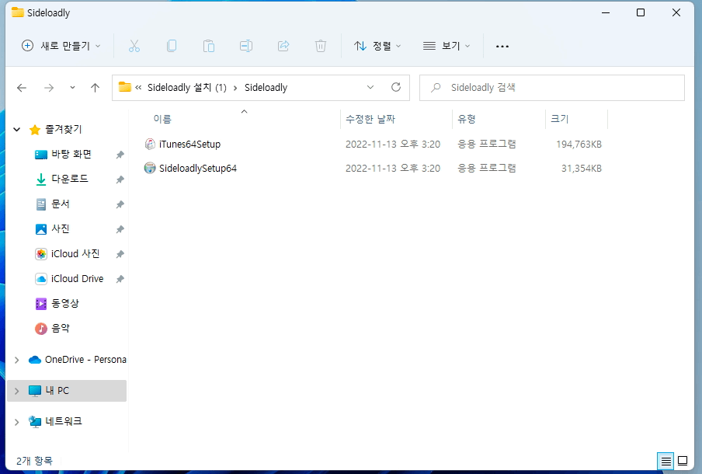Click the Sideloadly 검색 search box

coord(551,87)
